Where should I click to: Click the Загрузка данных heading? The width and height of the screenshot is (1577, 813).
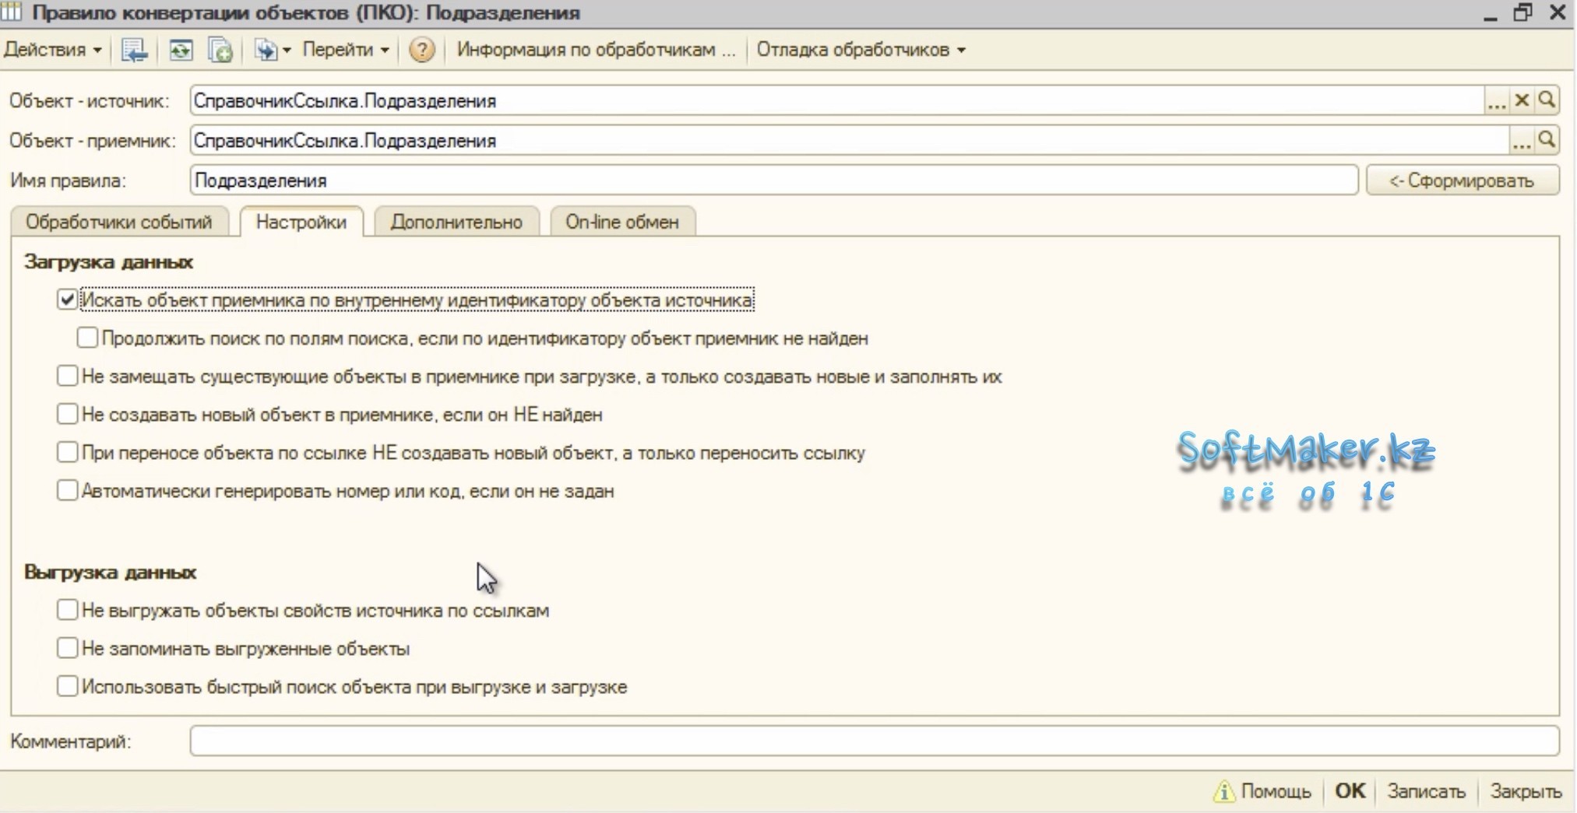pos(108,262)
